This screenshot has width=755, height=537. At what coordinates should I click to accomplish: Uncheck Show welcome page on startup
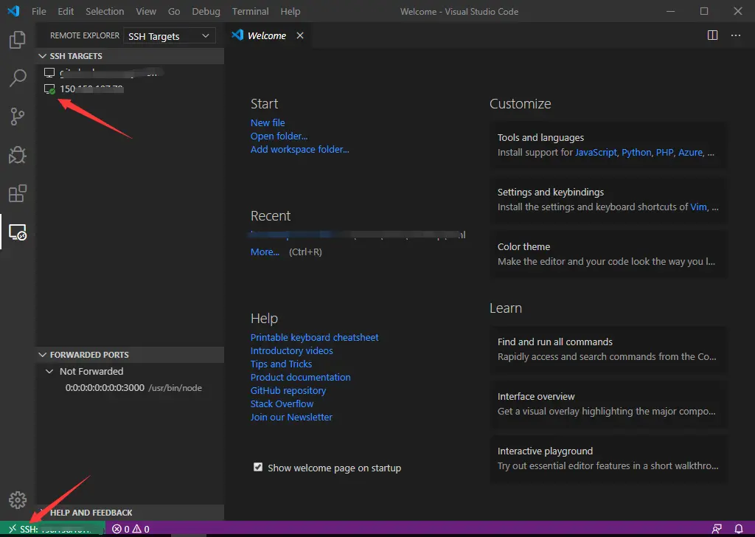click(258, 467)
